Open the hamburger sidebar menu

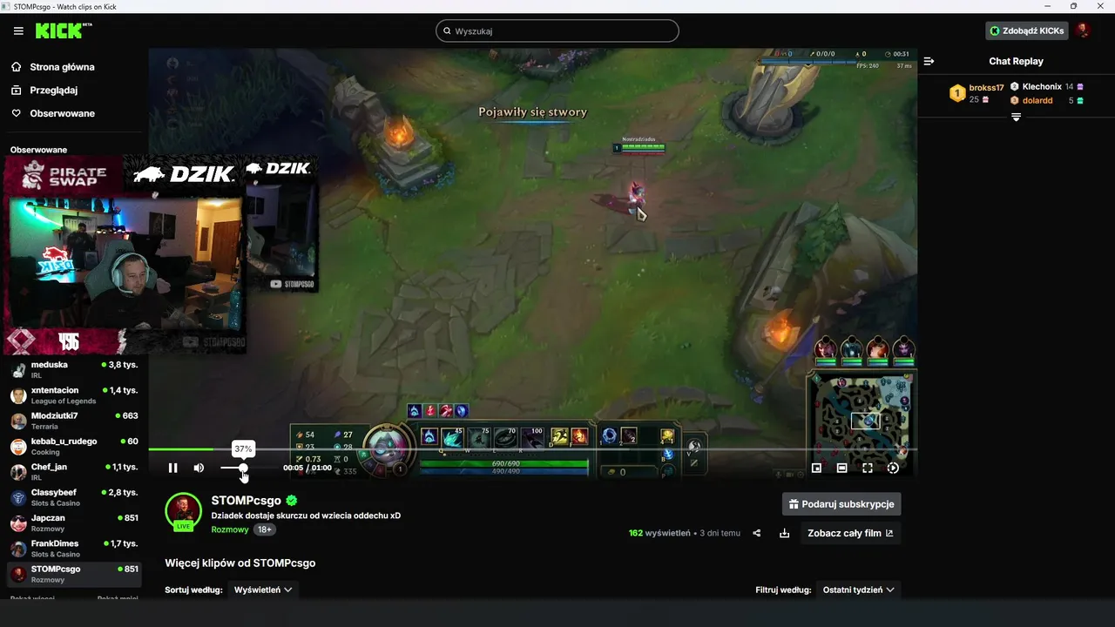click(18, 30)
